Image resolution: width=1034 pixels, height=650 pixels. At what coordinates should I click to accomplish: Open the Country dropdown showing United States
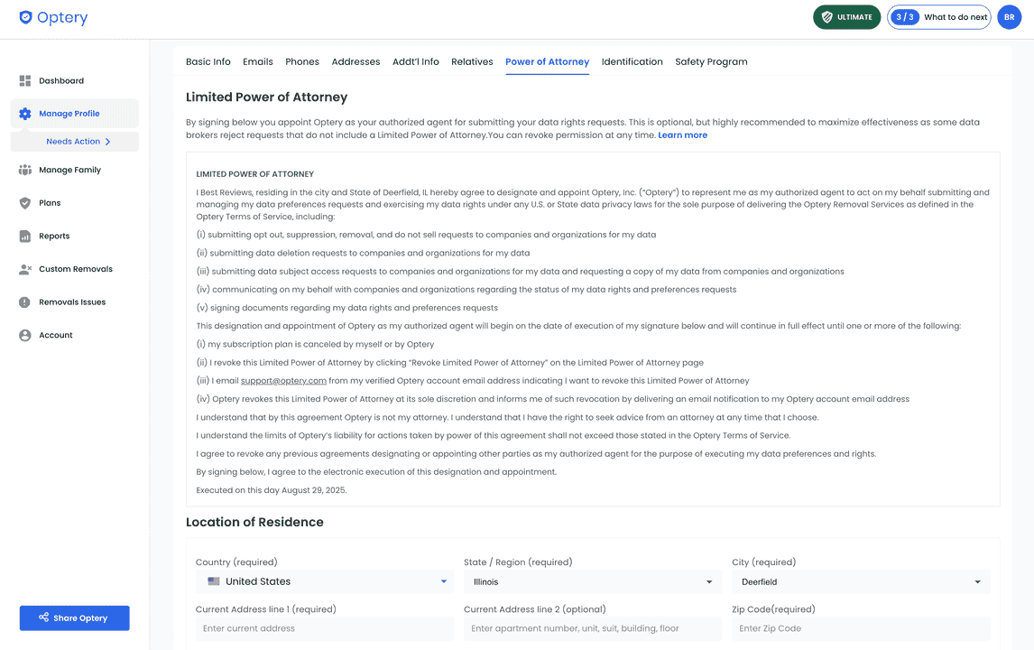pyautogui.click(x=325, y=581)
